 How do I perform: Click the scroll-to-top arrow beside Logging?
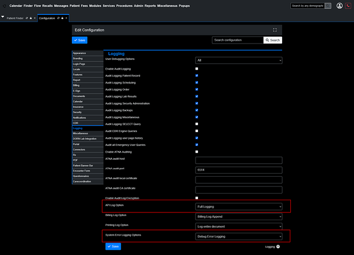coord(278,247)
